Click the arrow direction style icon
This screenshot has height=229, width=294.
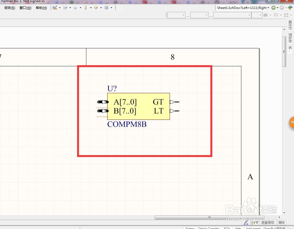tap(286, 15)
